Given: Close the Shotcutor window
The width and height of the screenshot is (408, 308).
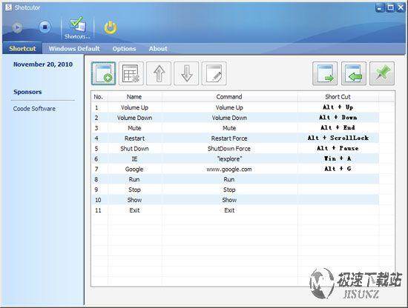Looking at the screenshot, I should coord(401,8).
